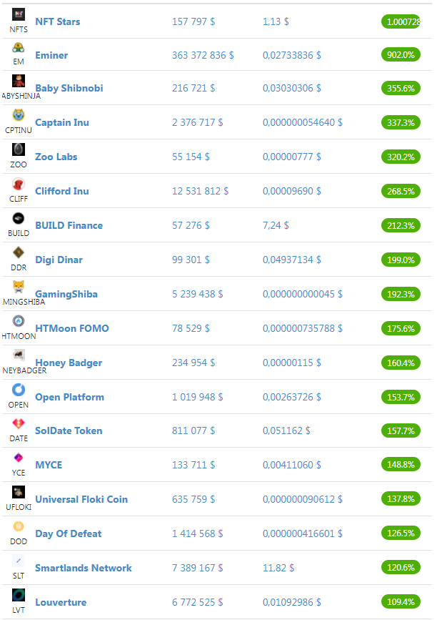
Task: Click the 902.0% green badge for Eminer
Action: [x=401, y=55]
